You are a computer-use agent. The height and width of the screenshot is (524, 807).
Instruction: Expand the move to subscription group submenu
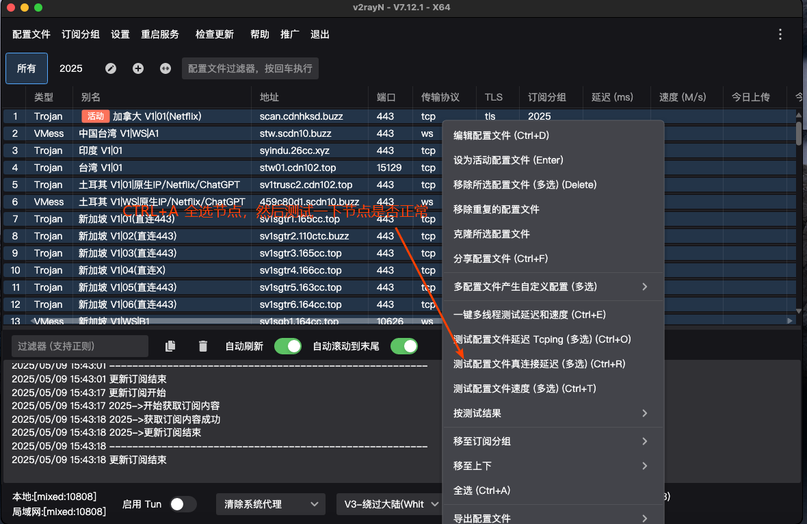(553, 441)
